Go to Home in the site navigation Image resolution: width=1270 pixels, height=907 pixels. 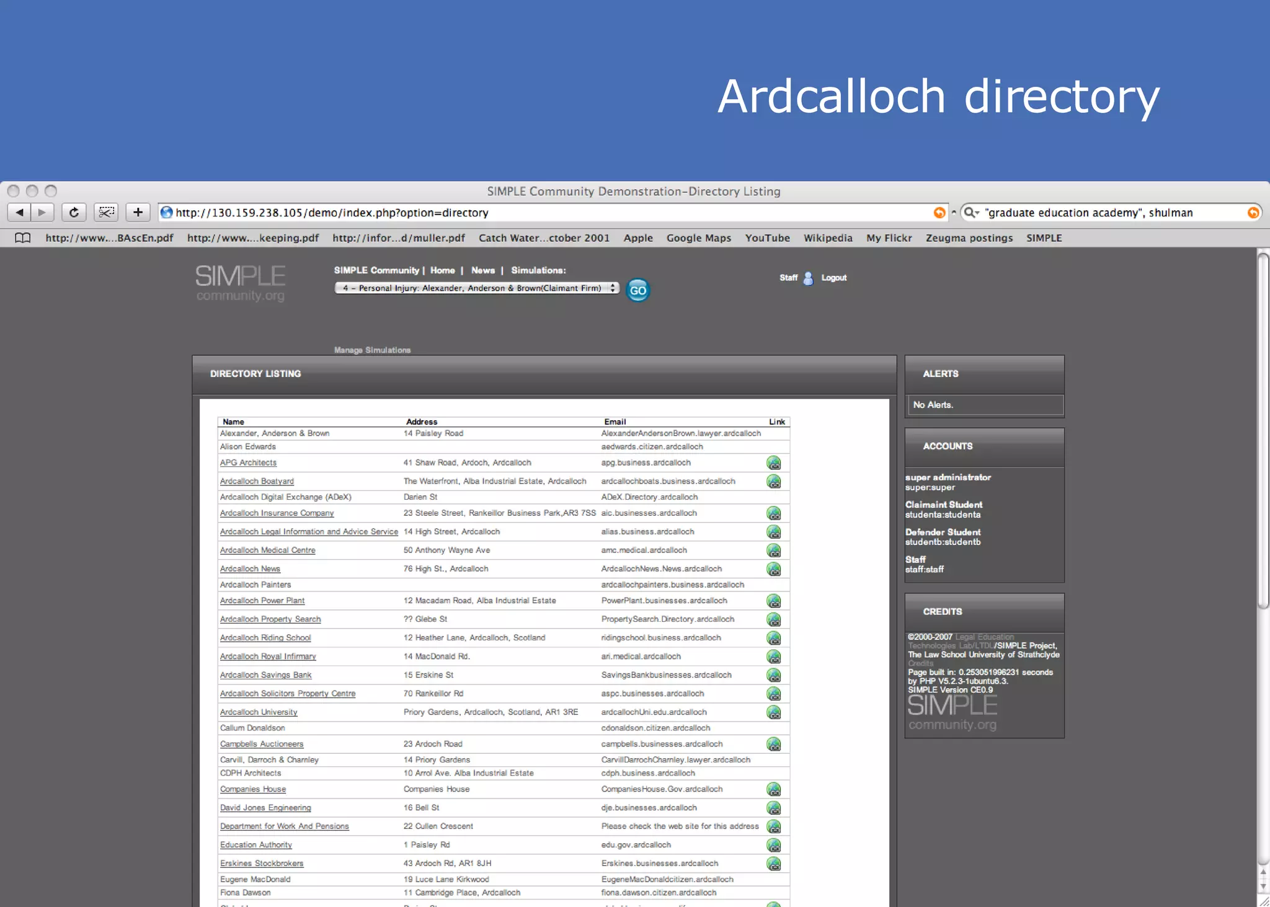pos(442,270)
